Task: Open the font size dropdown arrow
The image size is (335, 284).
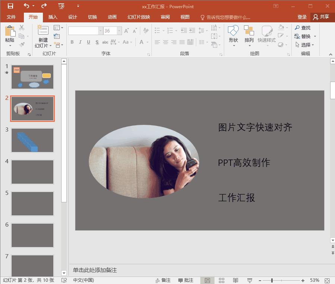Action: 119,31
